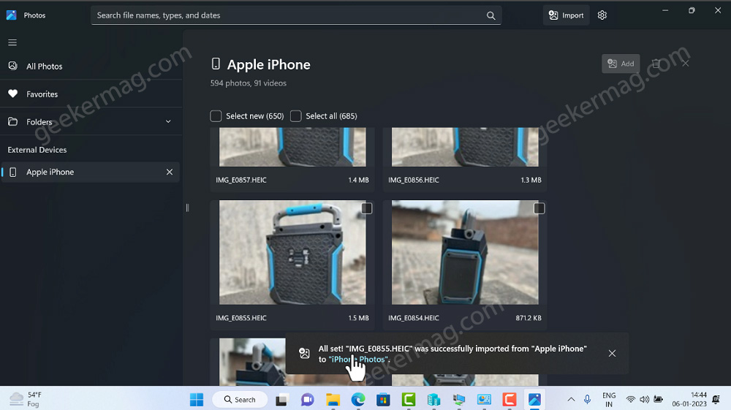Dismiss the import success notification
The height and width of the screenshot is (410, 731).
(612, 354)
